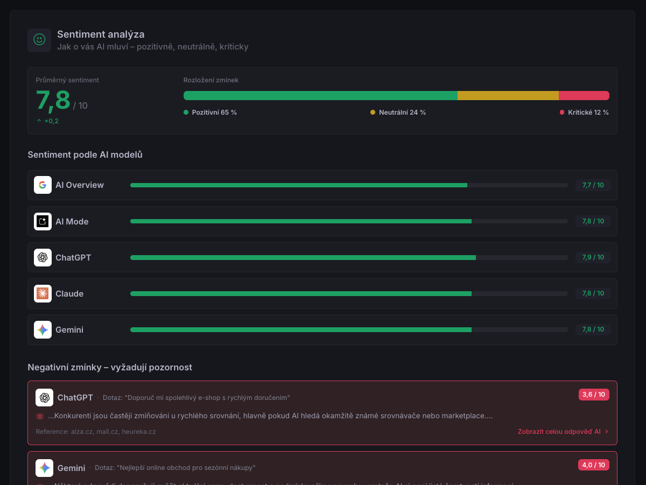Click the yellow neutral segment of distribution bar

pyautogui.click(x=508, y=95)
